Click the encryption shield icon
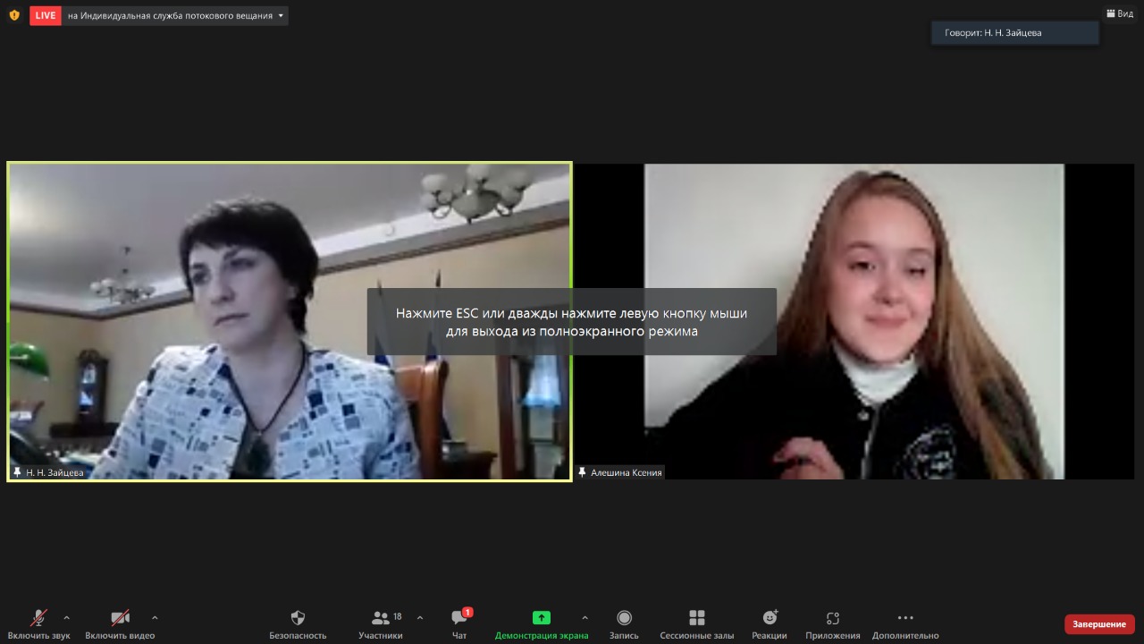1144x644 pixels. pos(13,15)
